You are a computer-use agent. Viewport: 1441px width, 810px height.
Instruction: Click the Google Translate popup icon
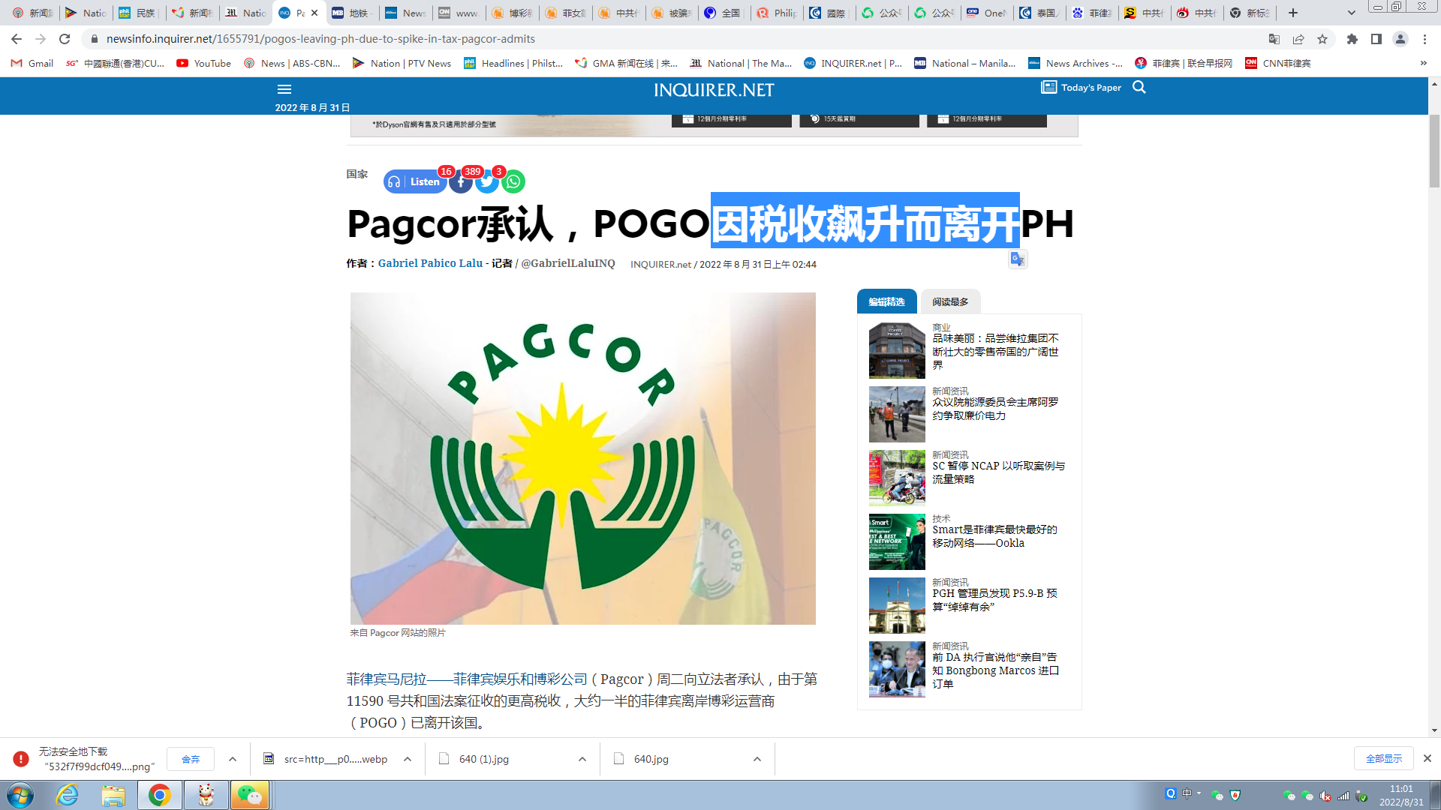coord(1018,259)
